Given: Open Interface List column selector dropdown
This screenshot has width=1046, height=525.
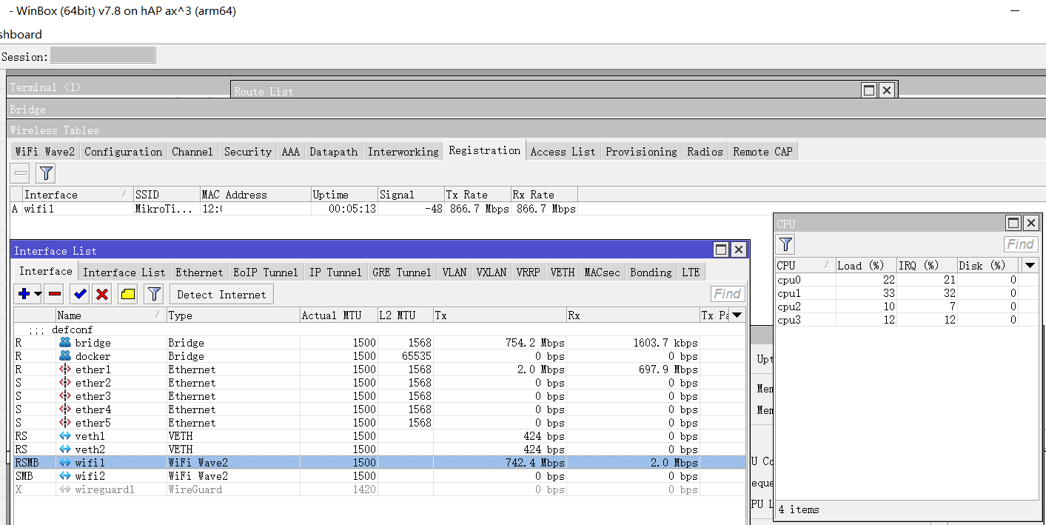Looking at the screenshot, I should tap(736, 315).
